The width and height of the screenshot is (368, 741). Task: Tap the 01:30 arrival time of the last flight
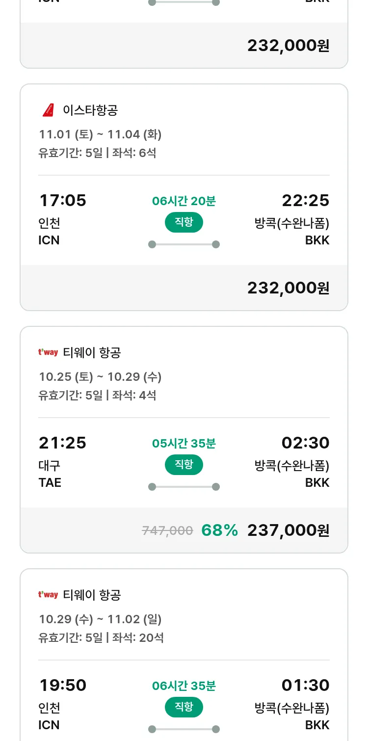[305, 686]
